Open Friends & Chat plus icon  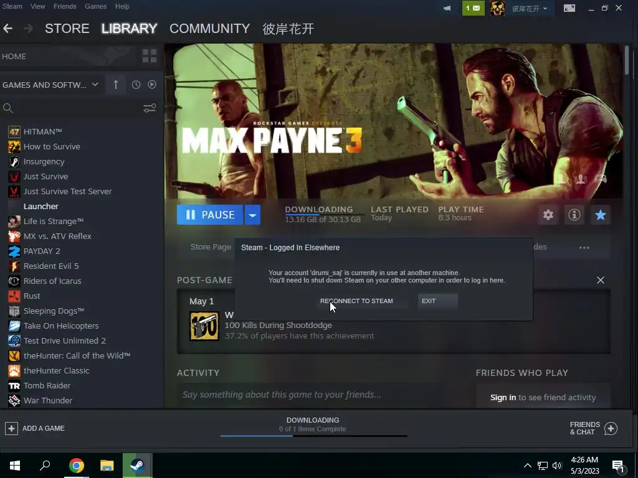point(611,428)
